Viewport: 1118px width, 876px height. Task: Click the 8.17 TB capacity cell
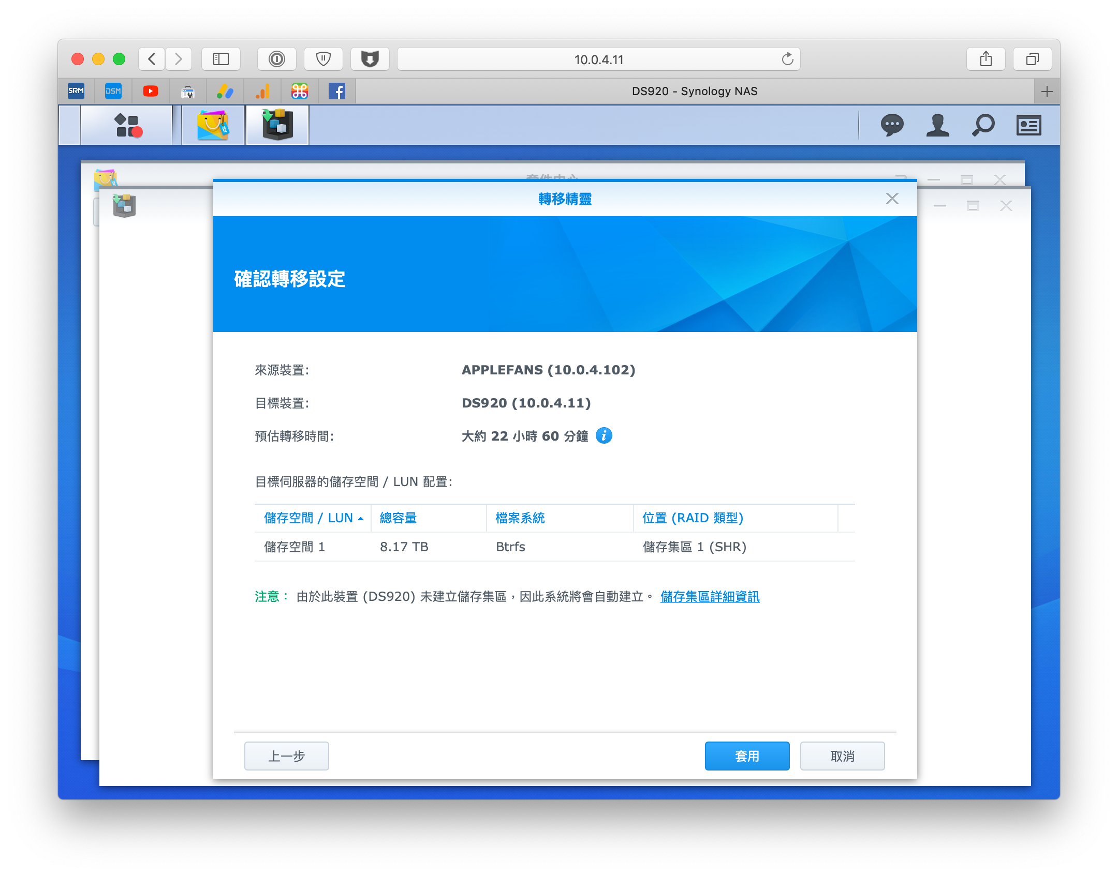(x=404, y=547)
